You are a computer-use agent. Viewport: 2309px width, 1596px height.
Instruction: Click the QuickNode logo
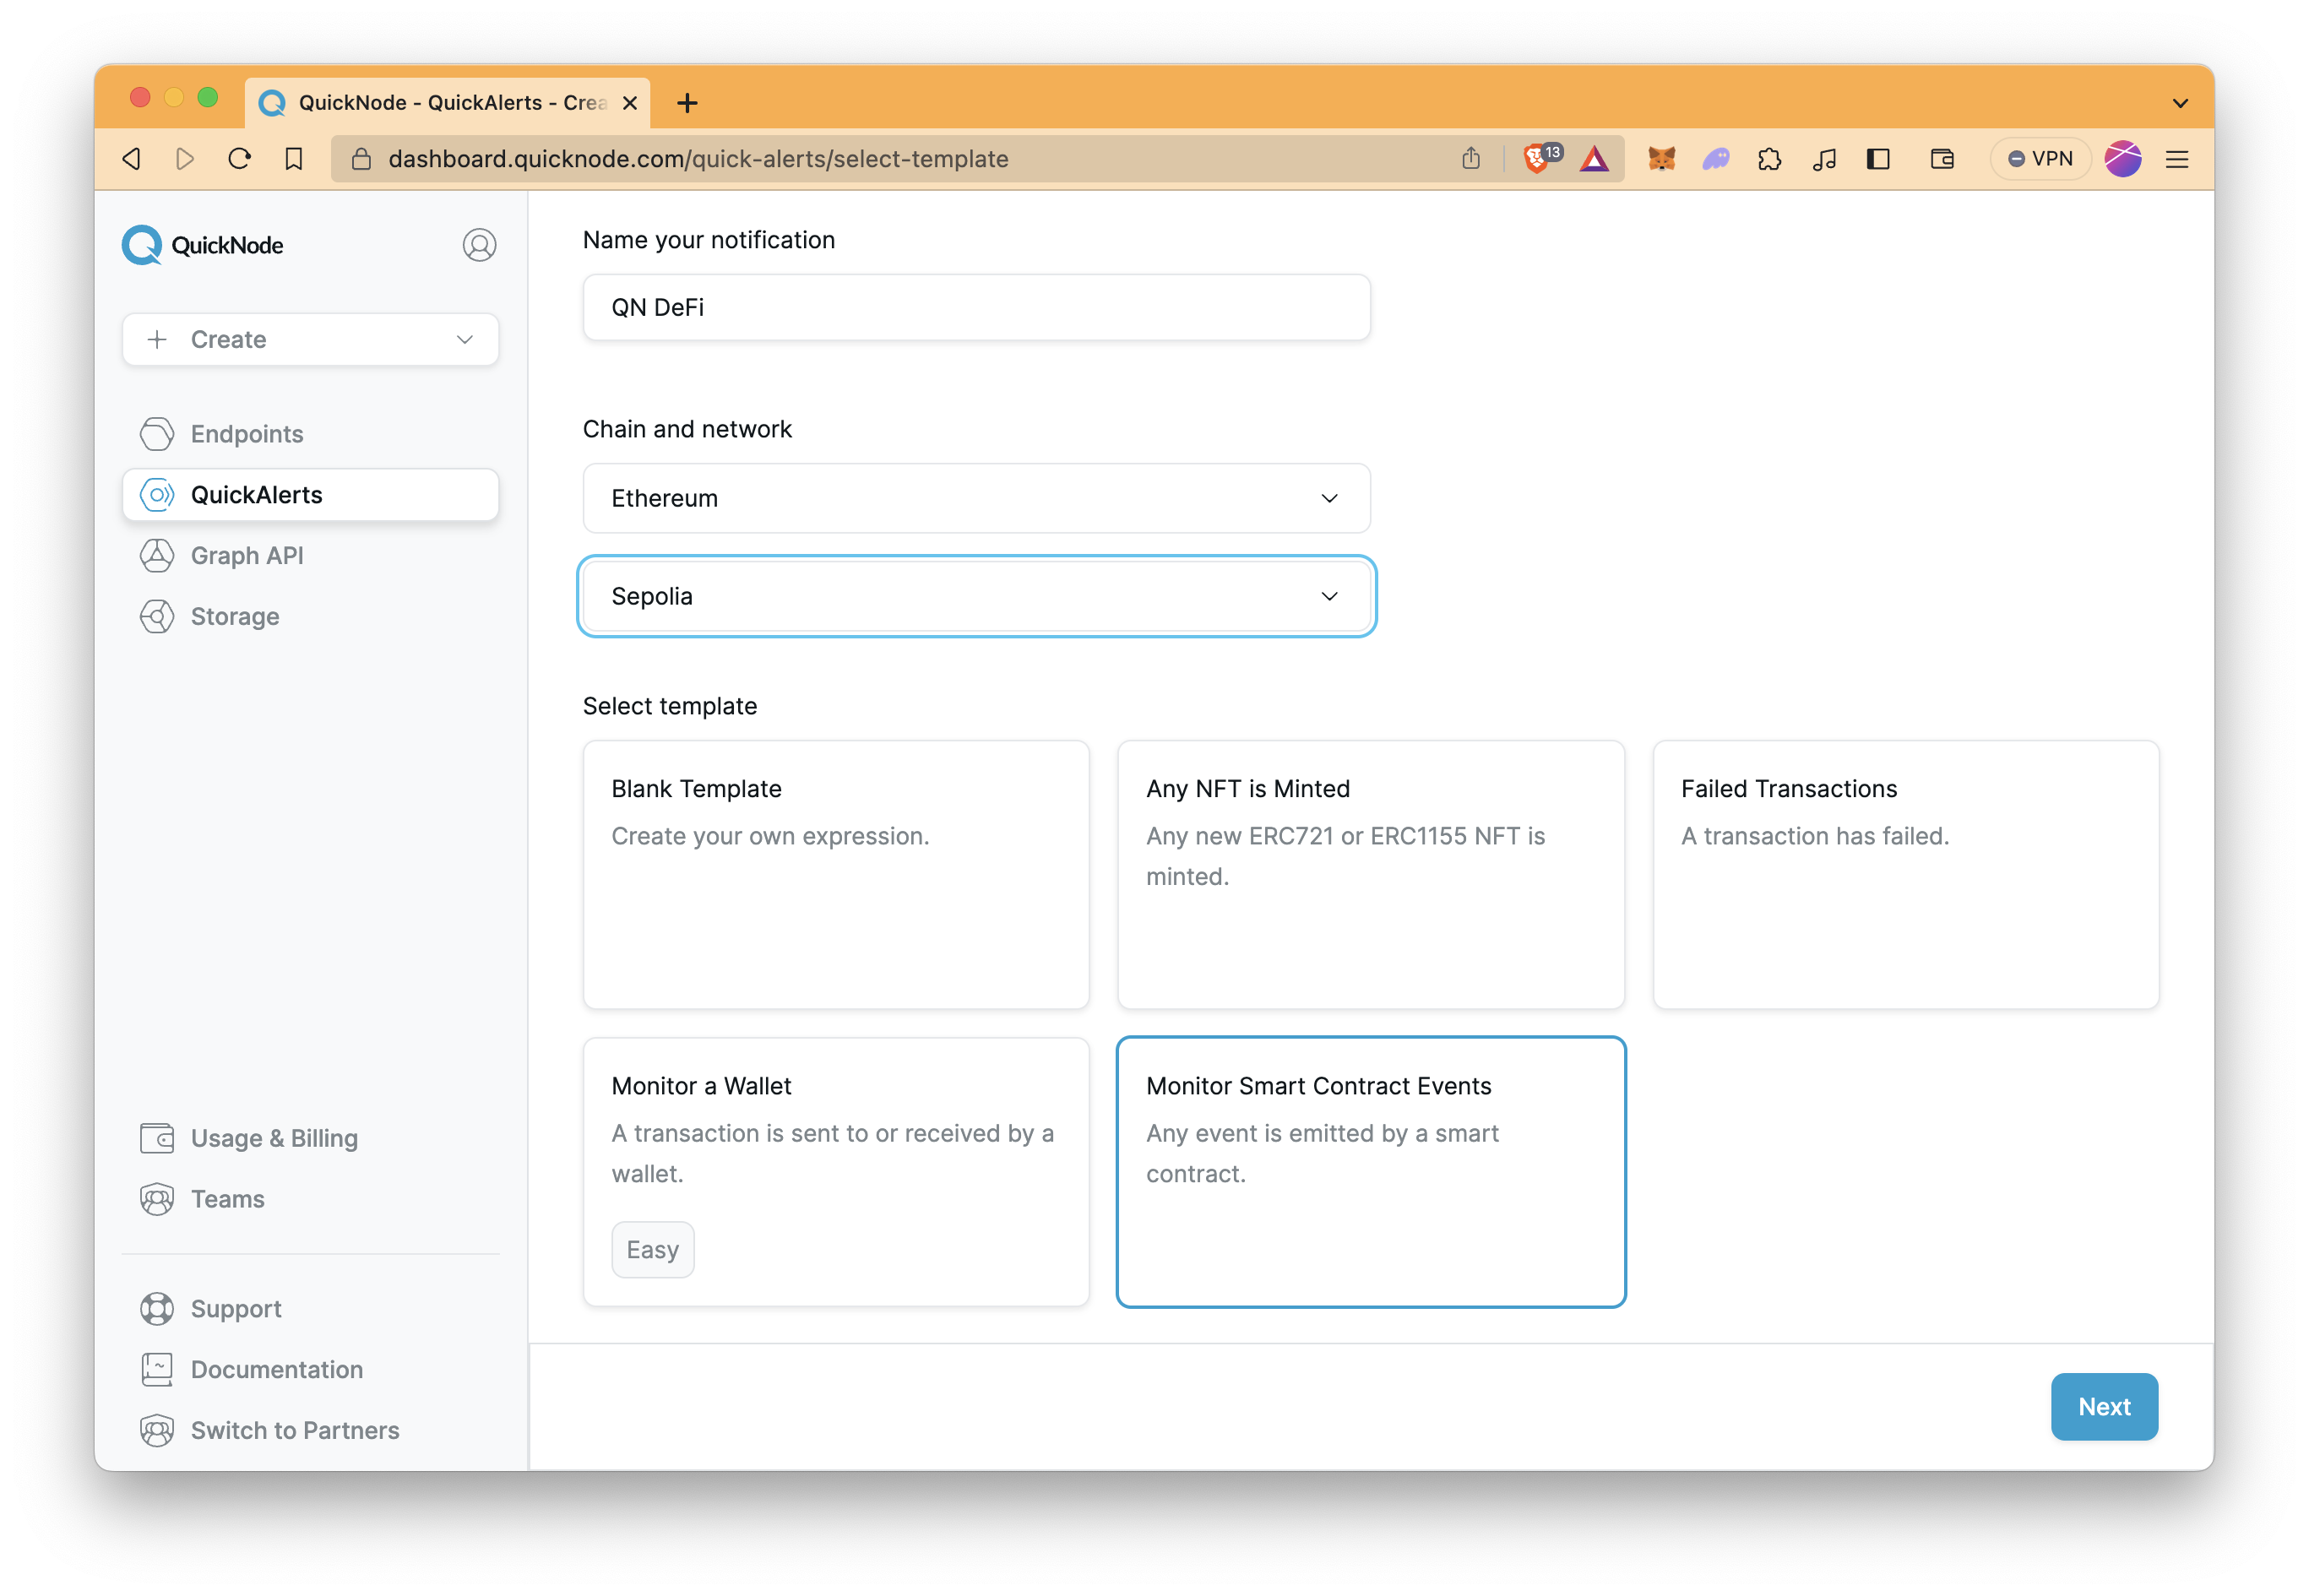[x=203, y=245]
